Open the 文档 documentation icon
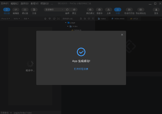The width and height of the screenshot is (162, 114). tap(34, 10)
